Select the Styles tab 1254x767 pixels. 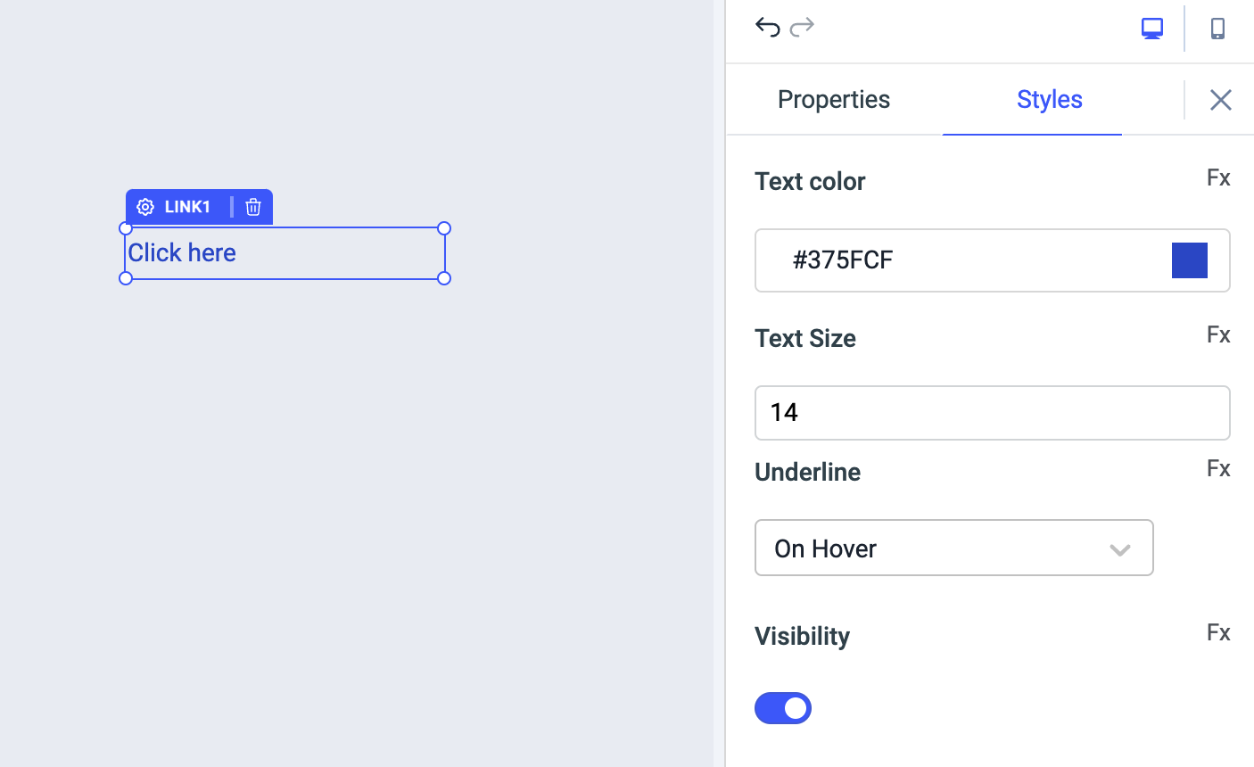[1049, 99]
